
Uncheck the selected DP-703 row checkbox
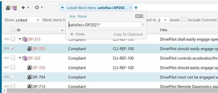click(x=13, y=49)
